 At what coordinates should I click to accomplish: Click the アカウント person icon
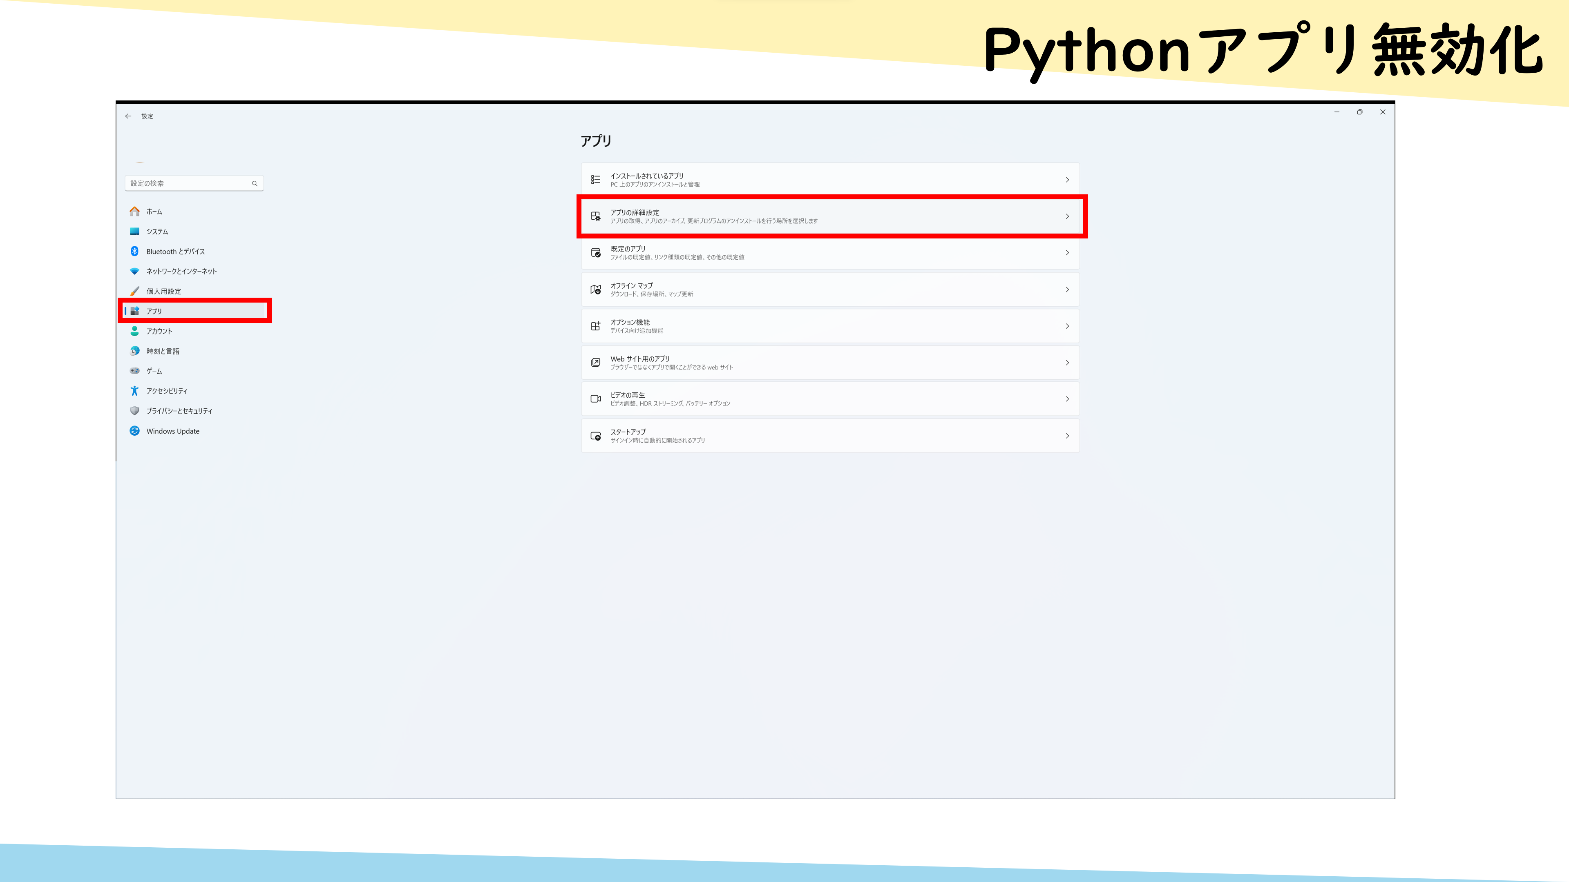tap(134, 331)
